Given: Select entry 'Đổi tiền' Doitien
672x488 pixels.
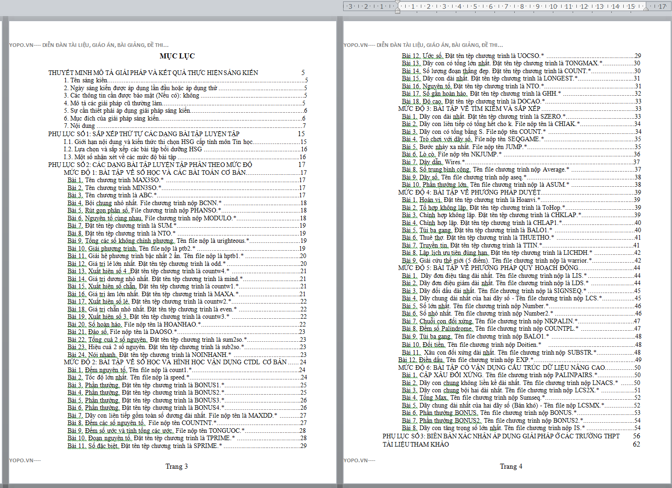Looking at the screenshot, I should point(522,344).
